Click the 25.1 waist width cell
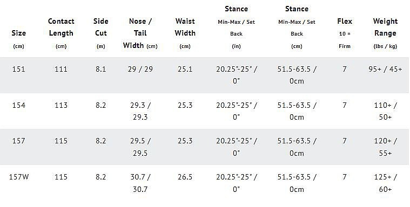 (185, 69)
